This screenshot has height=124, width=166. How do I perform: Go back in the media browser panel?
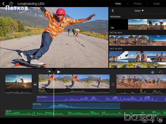[x=113, y=11]
